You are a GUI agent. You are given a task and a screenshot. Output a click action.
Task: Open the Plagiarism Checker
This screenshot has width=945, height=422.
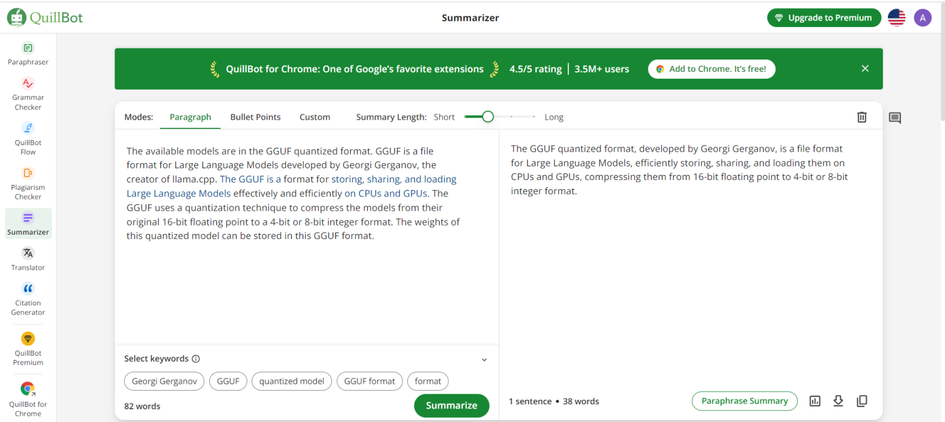point(28,182)
